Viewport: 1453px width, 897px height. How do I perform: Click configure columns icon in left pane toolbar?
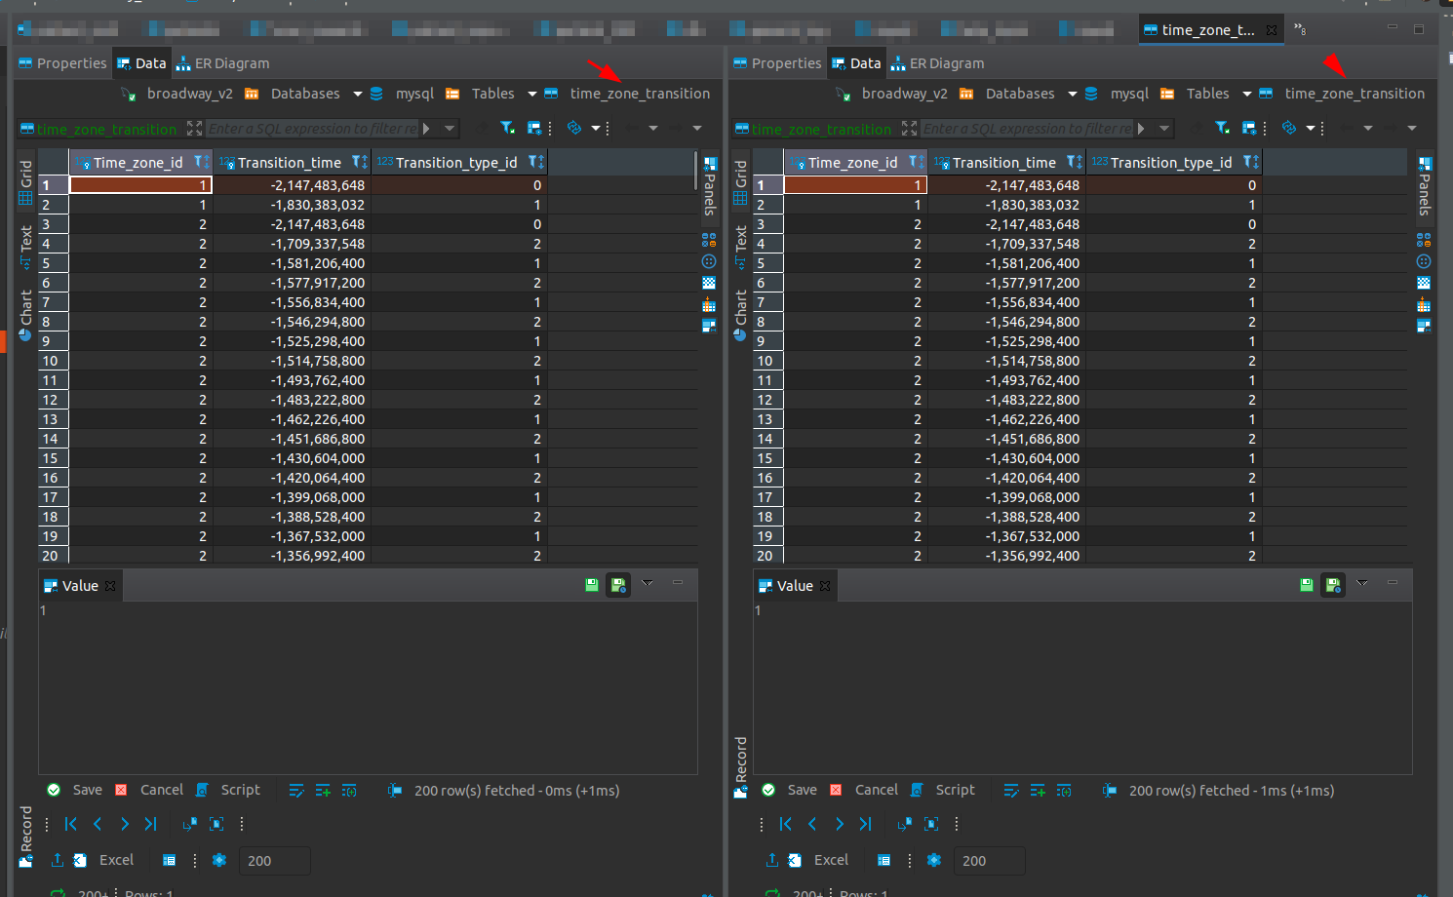tap(534, 128)
